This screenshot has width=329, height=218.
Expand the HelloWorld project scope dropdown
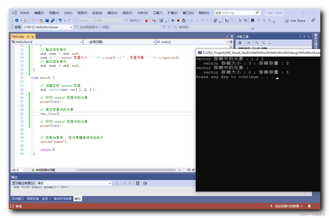pos(47,42)
